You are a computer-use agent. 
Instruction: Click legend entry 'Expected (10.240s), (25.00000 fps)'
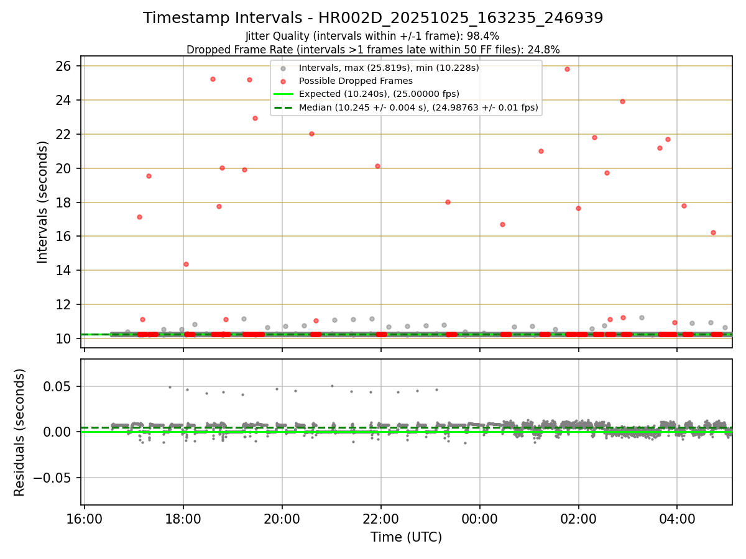pyautogui.click(x=379, y=94)
